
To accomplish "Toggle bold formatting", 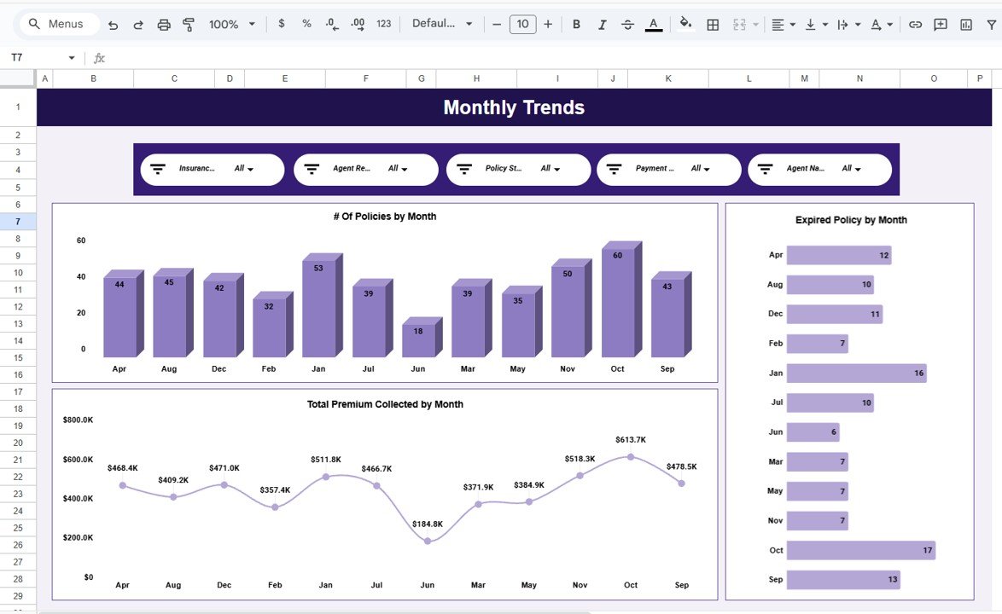I will tap(576, 24).
